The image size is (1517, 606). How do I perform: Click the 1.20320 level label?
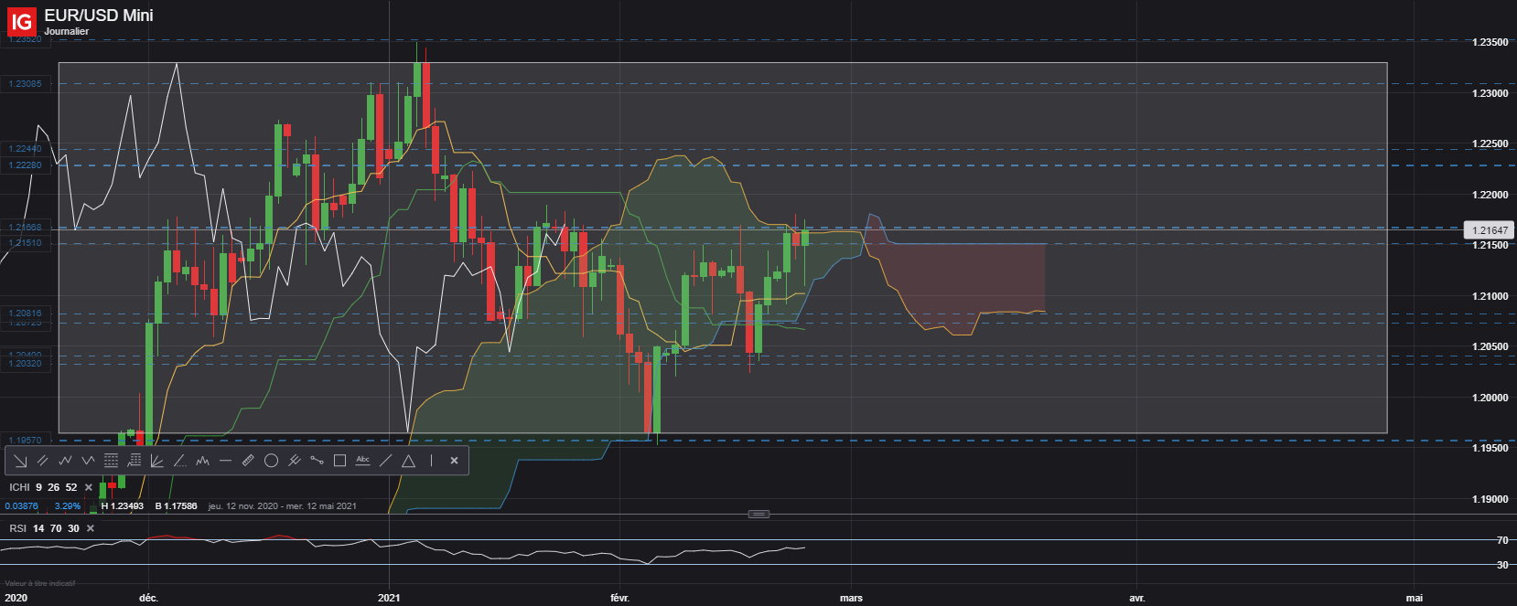[25, 364]
